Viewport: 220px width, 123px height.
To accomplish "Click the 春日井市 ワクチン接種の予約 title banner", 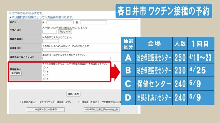I will [x=164, y=11].
